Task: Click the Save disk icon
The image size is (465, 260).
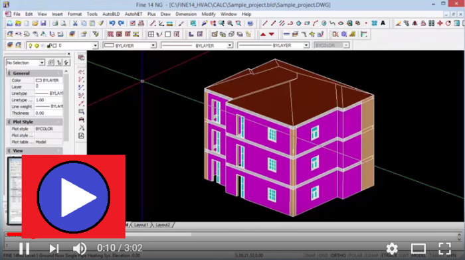Action: coord(43,23)
